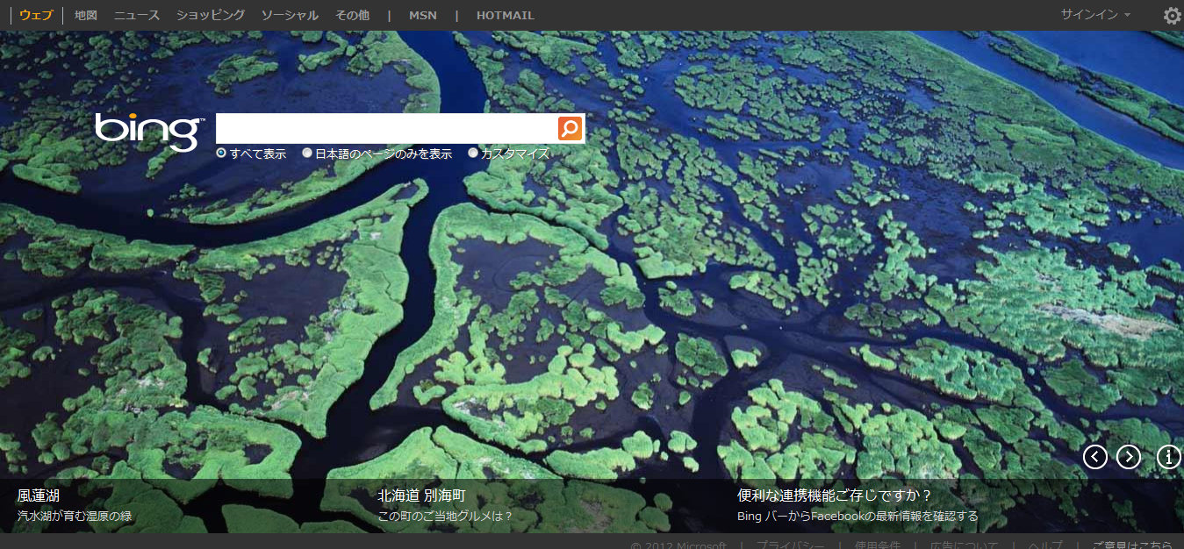Click in the Bing search box
The height and width of the screenshot is (549, 1184).
point(386,129)
